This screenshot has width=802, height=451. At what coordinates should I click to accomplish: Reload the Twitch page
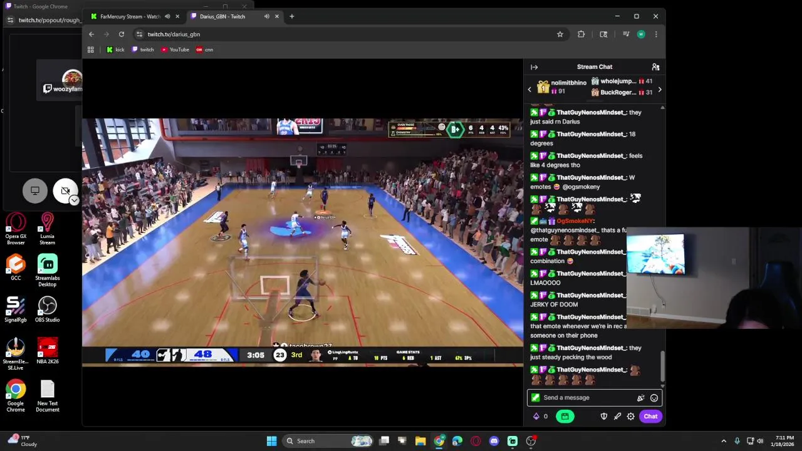122,34
